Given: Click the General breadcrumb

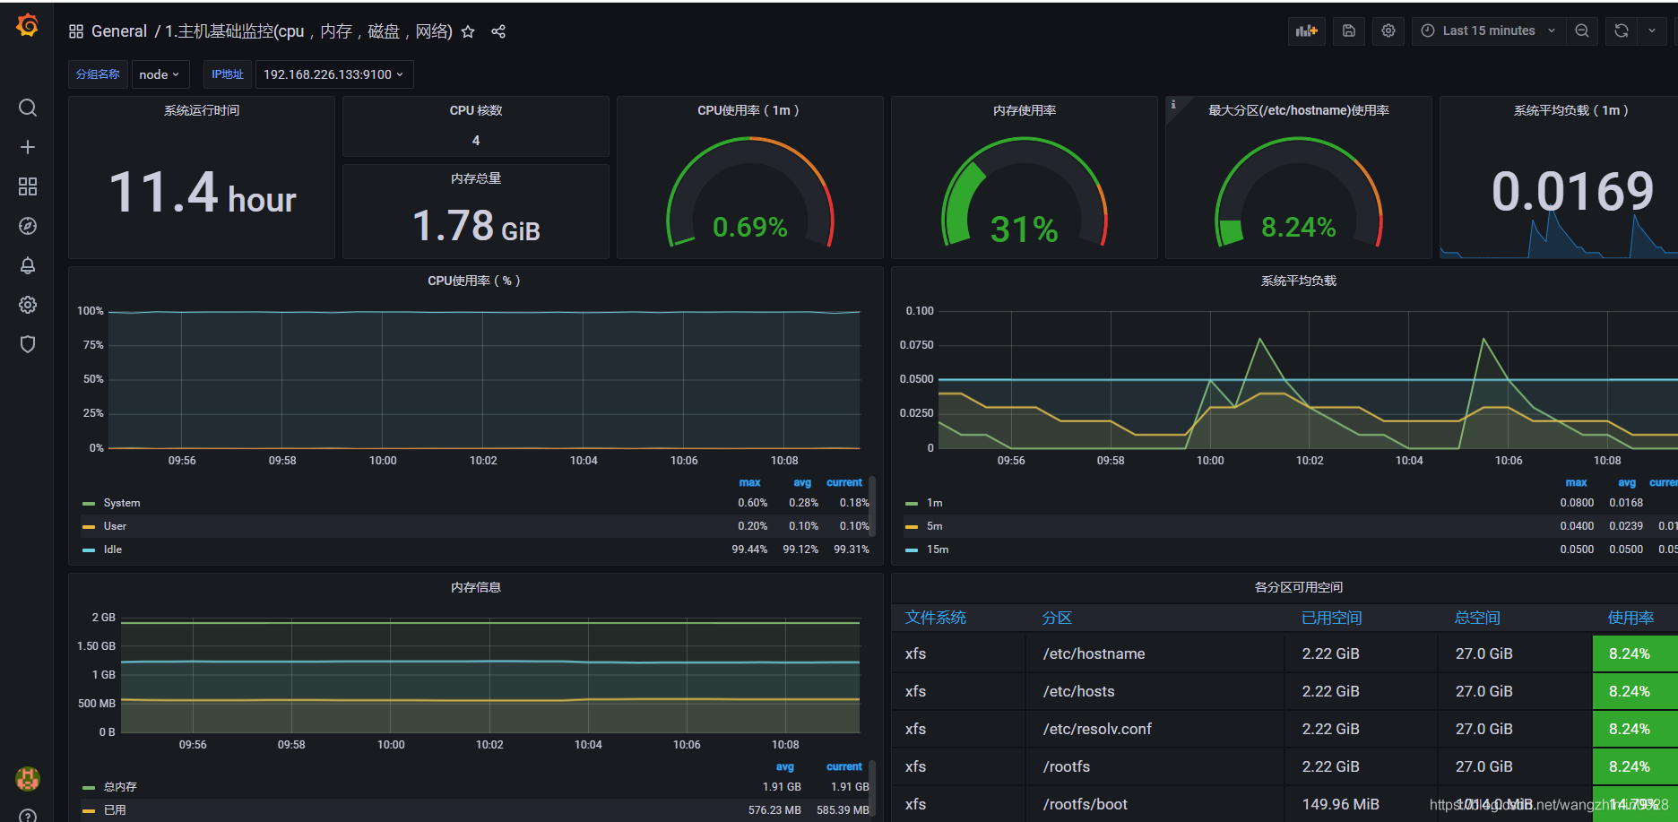Looking at the screenshot, I should point(119,30).
